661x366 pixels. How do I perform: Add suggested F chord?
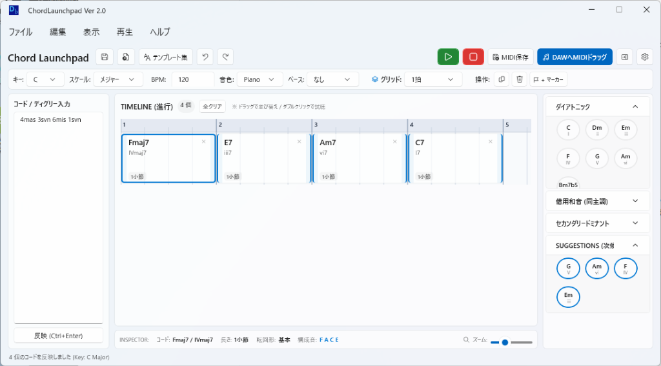click(625, 269)
